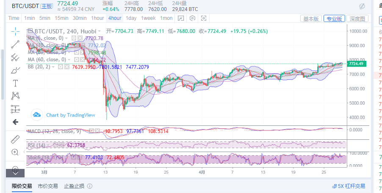
Task: Expand the BTC/USDT Huobi title dropdown
Action: click(100, 31)
